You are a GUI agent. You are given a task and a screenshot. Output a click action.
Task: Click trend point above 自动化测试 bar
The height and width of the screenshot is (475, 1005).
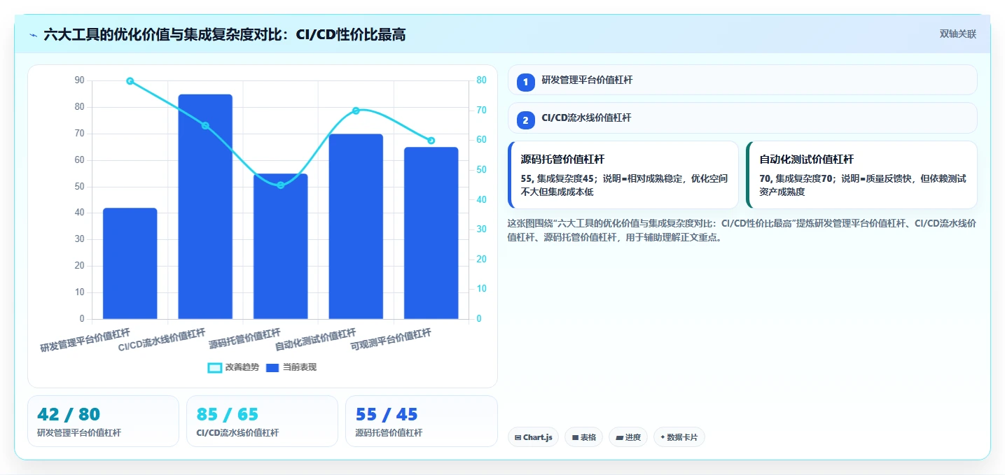[356, 111]
